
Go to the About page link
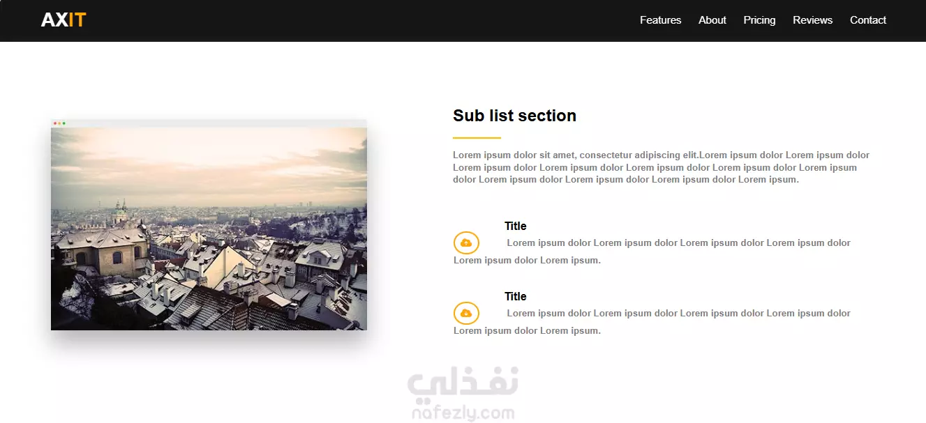712,20
